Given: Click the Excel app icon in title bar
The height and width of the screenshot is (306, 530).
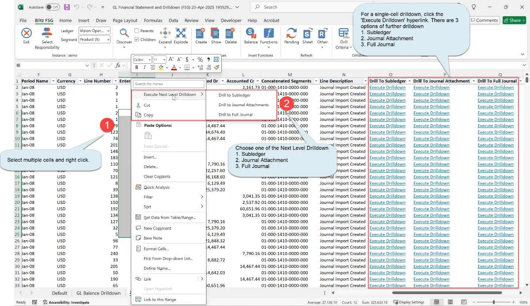Looking at the screenshot, I should pos(21,7).
